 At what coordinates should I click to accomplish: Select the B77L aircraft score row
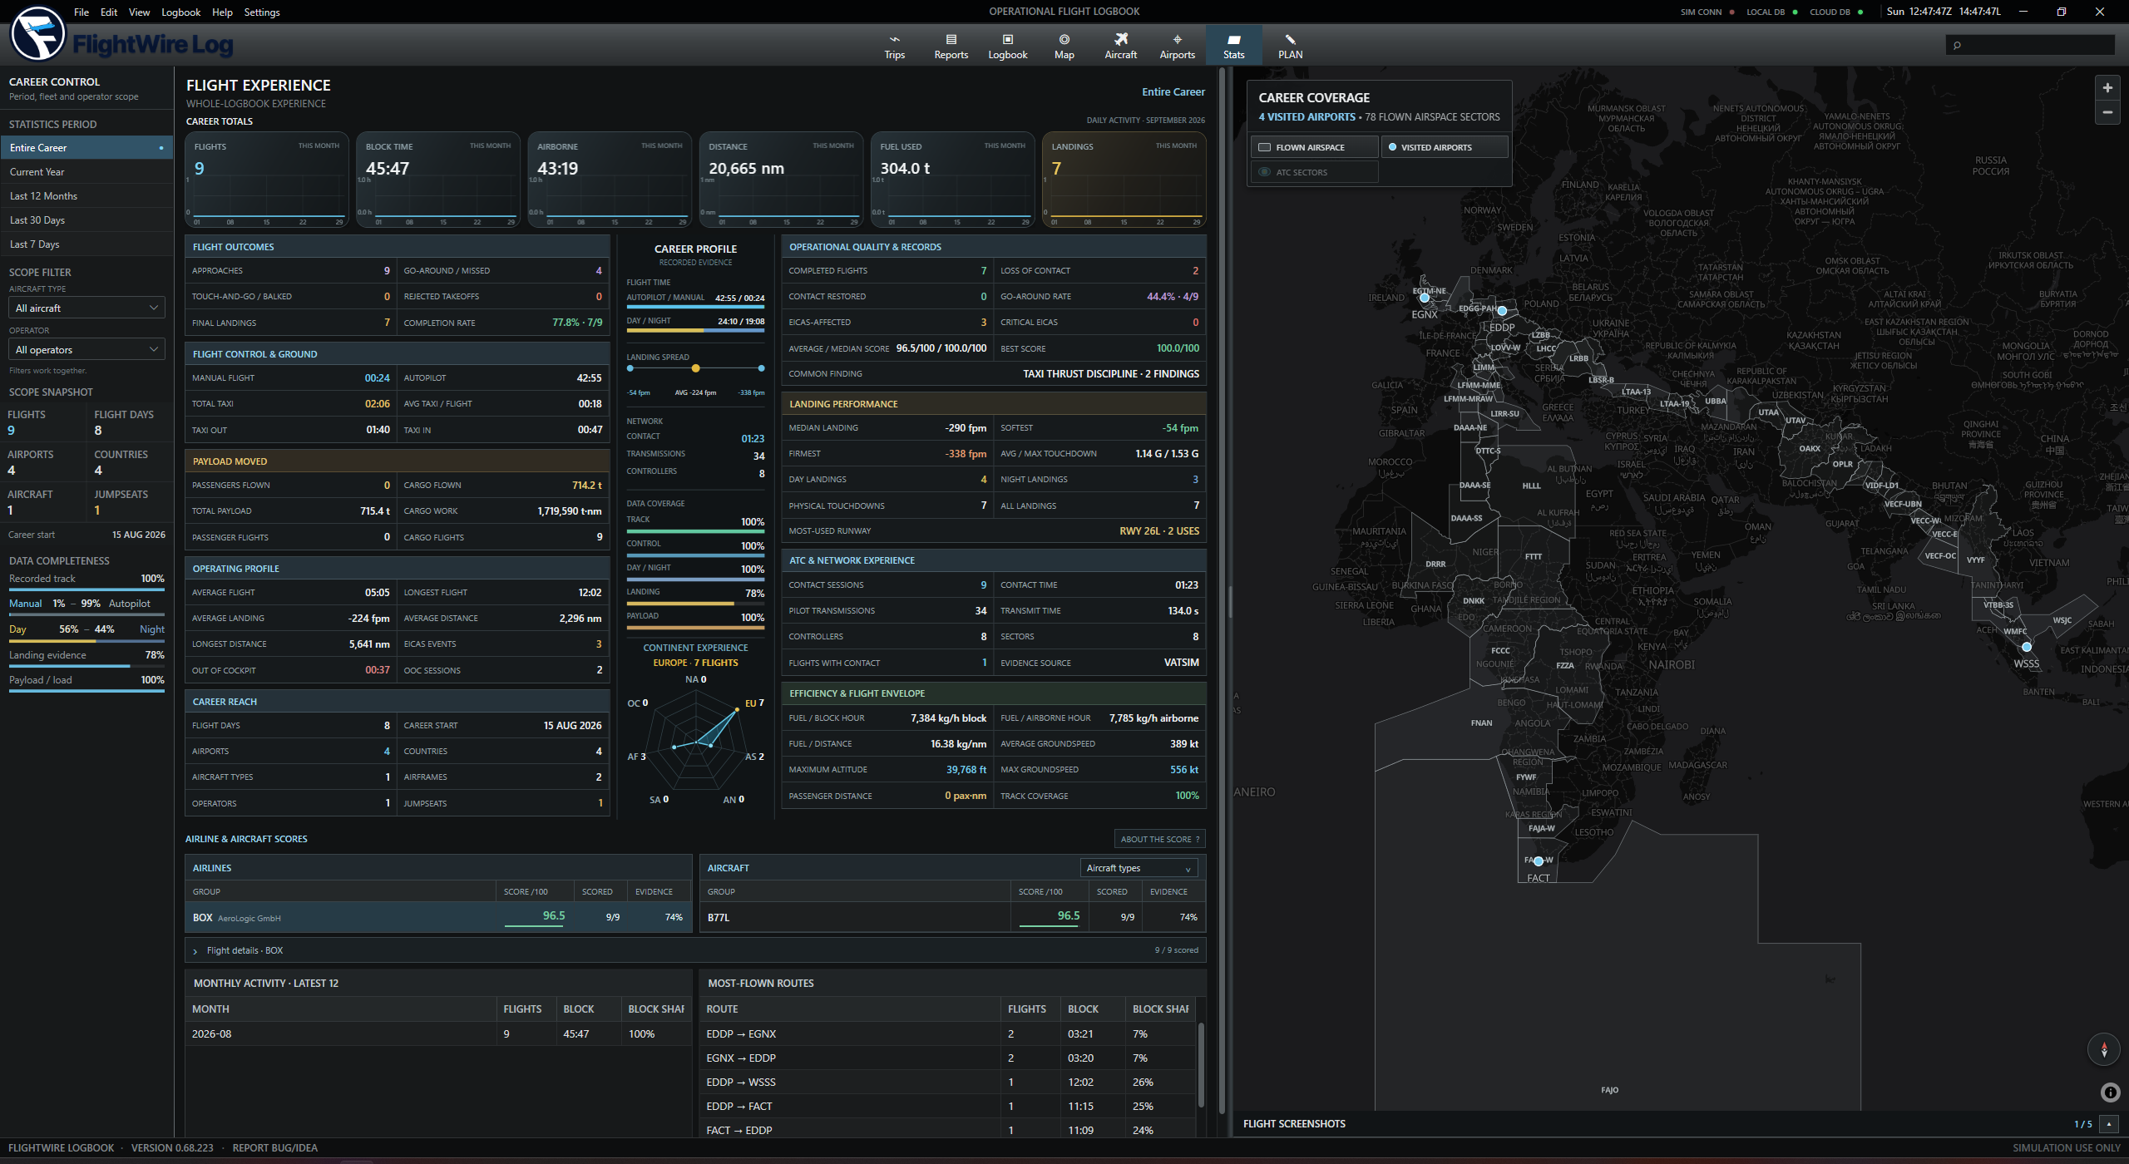pyautogui.click(x=952, y=917)
